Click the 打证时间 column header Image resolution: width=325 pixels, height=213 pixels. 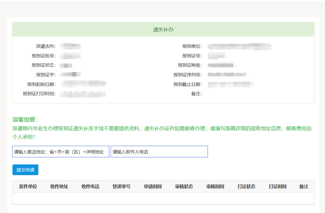coord(277,187)
